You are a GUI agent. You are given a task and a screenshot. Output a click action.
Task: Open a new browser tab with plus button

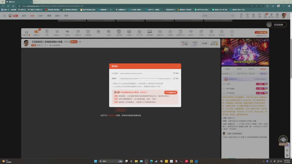(x=35, y=2)
